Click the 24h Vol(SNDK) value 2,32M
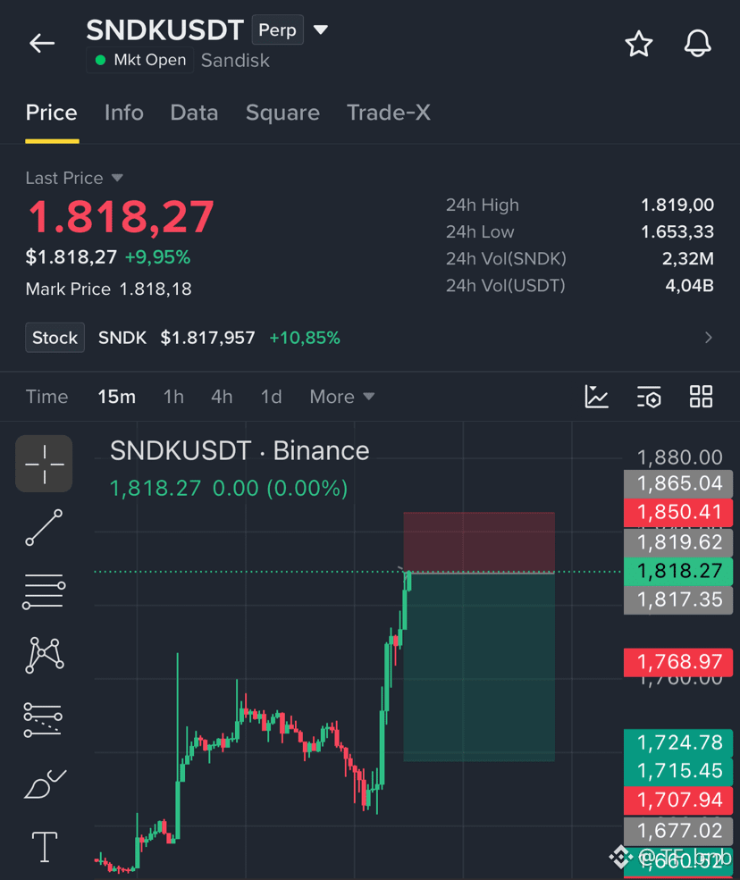The height and width of the screenshot is (880, 740). 688,259
